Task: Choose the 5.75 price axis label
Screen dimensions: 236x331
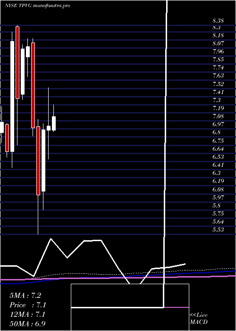Action: (218, 213)
